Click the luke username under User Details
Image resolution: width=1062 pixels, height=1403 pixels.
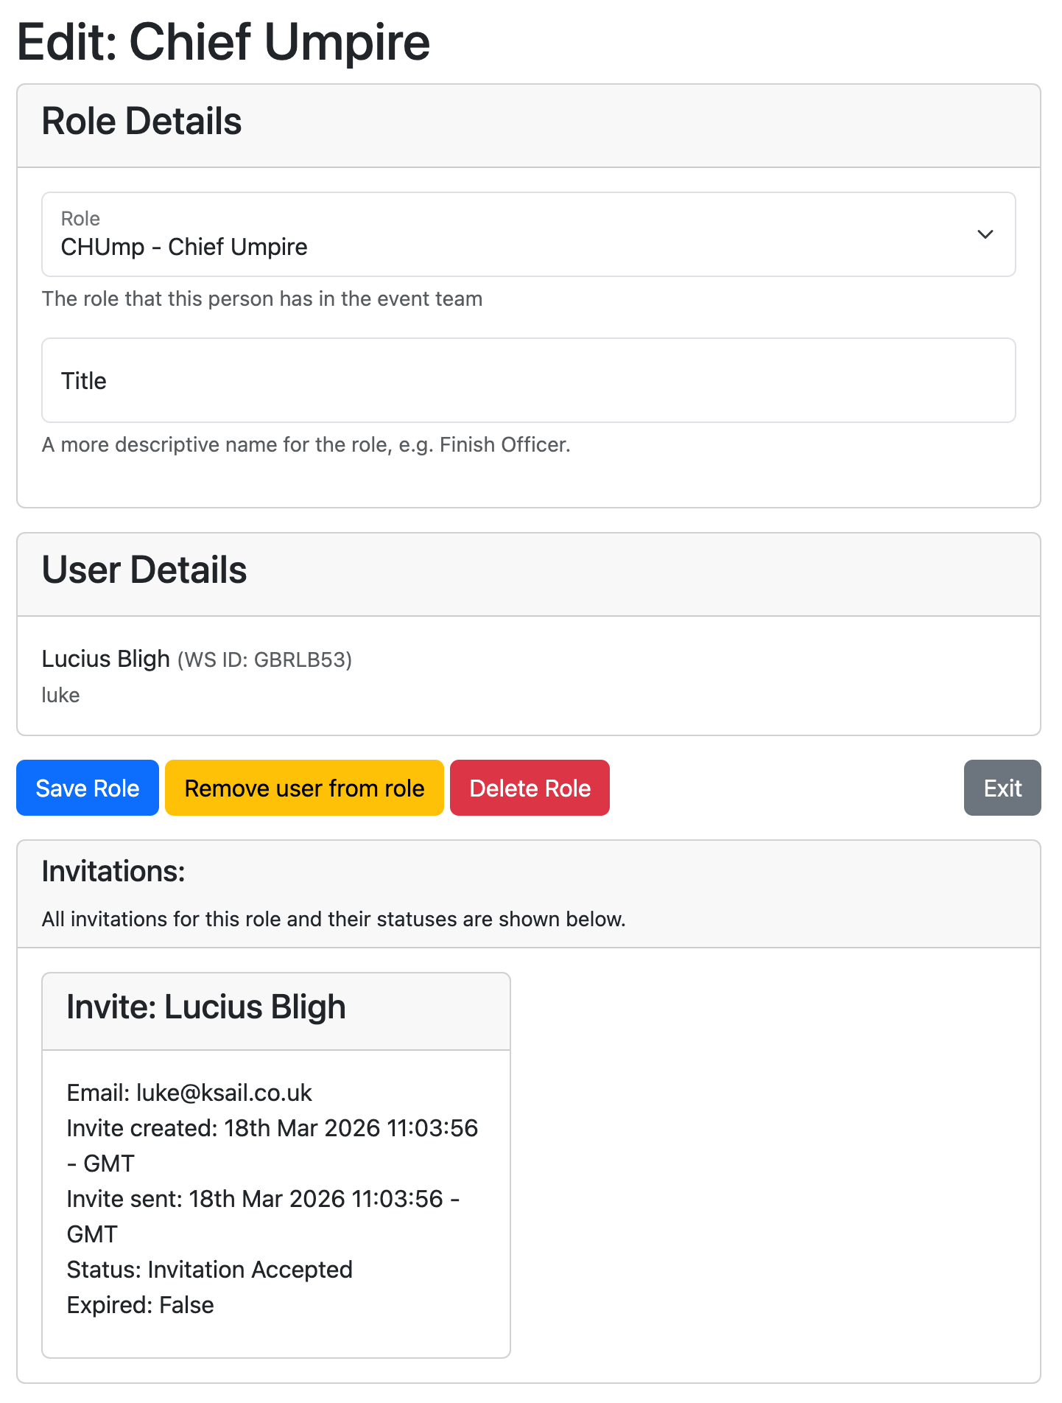pos(60,696)
